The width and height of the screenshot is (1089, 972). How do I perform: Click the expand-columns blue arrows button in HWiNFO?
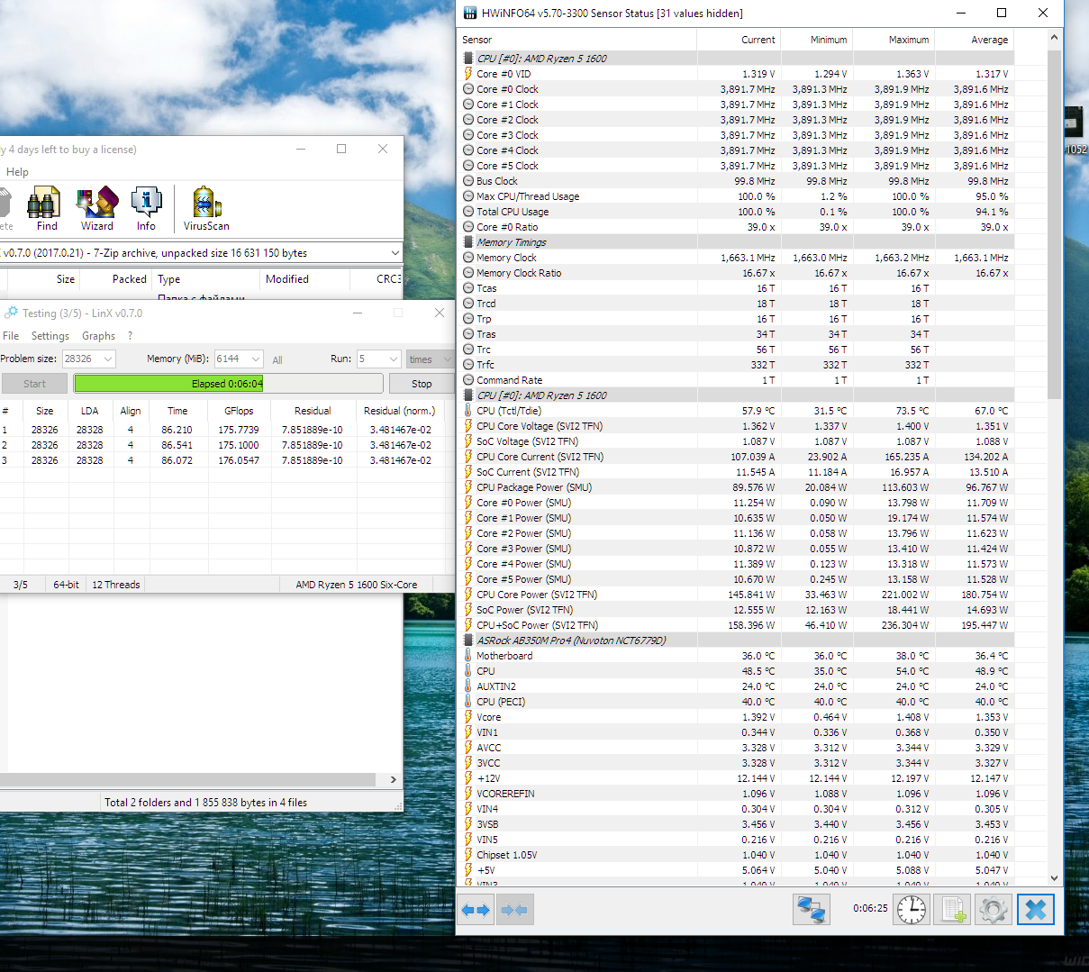coord(476,910)
